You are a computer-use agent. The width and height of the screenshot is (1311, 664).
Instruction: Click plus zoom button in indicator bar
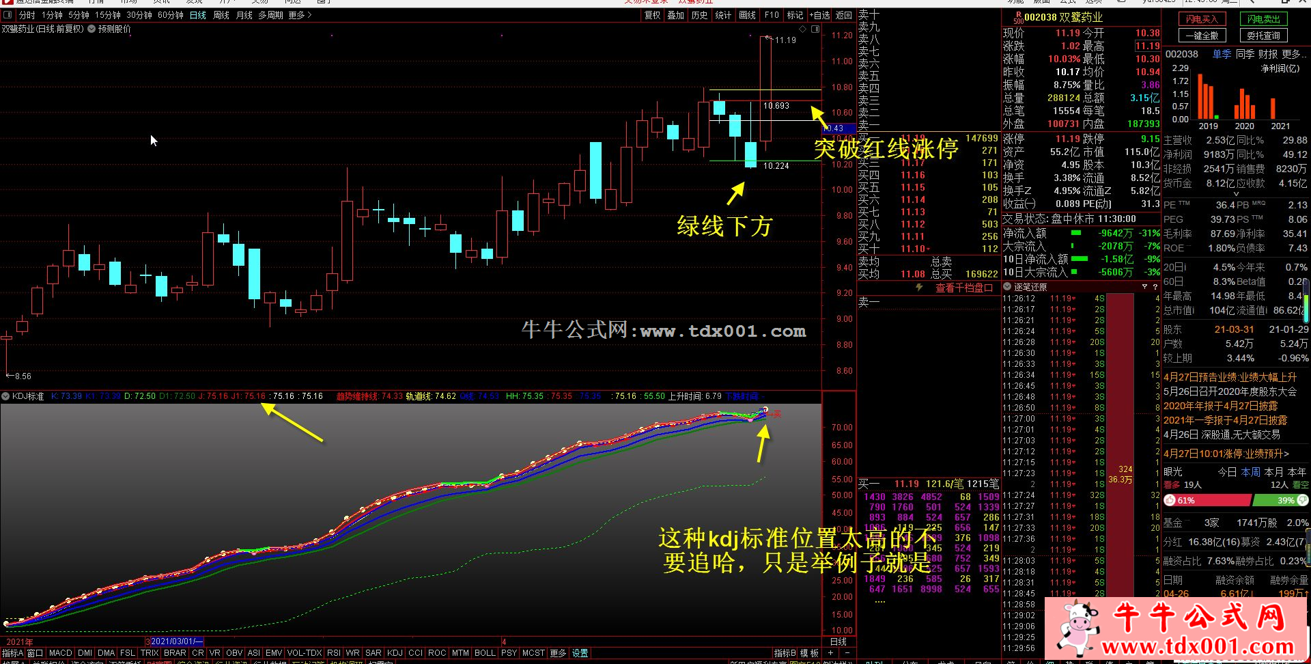coord(830,653)
